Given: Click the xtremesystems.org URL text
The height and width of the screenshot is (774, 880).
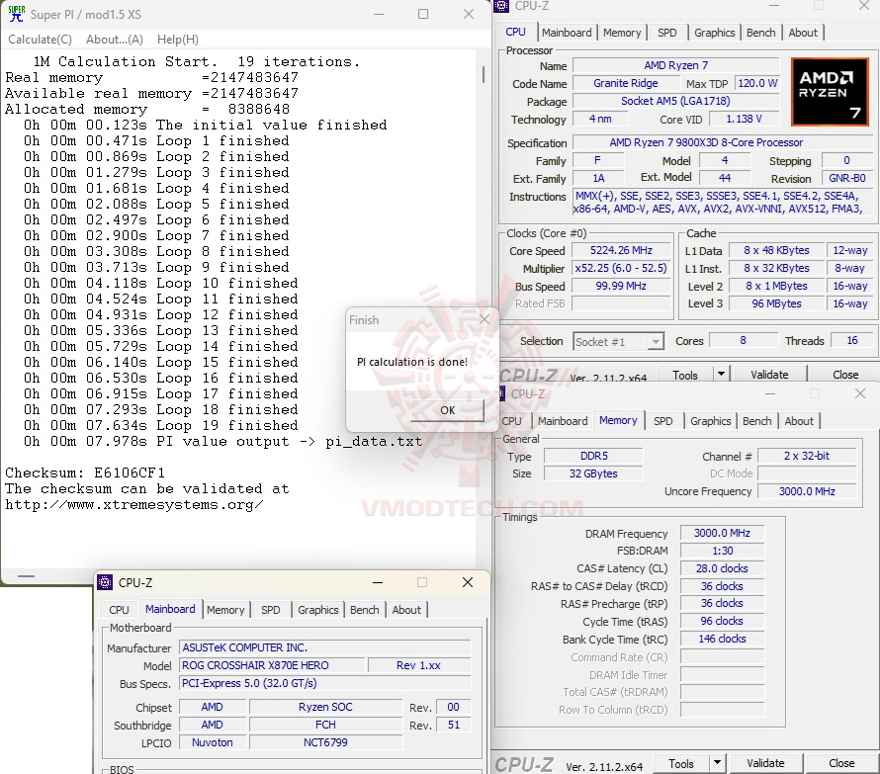Looking at the screenshot, I should point(134,504).
